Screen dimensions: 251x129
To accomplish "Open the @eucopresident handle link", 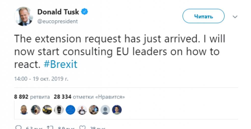I will coord(57,21).
